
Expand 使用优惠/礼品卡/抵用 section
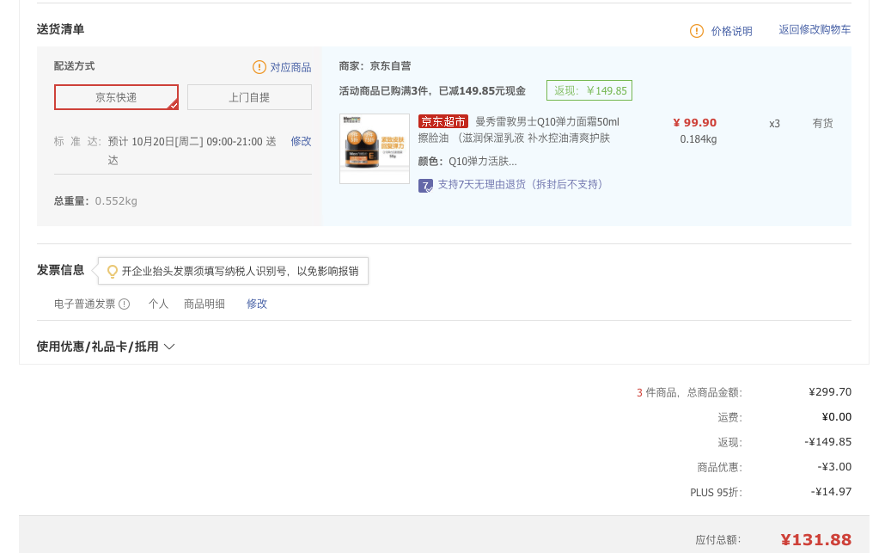[106, 347]
